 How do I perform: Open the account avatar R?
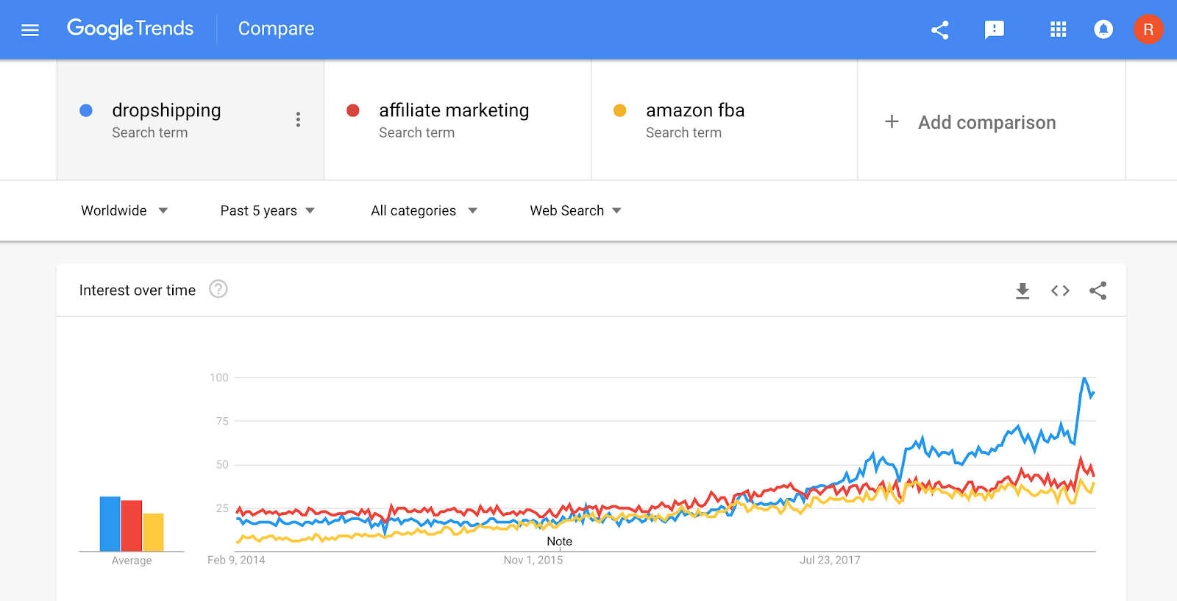[1148, 29]
